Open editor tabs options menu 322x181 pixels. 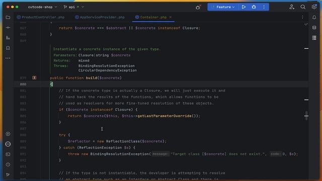[302, 17]
